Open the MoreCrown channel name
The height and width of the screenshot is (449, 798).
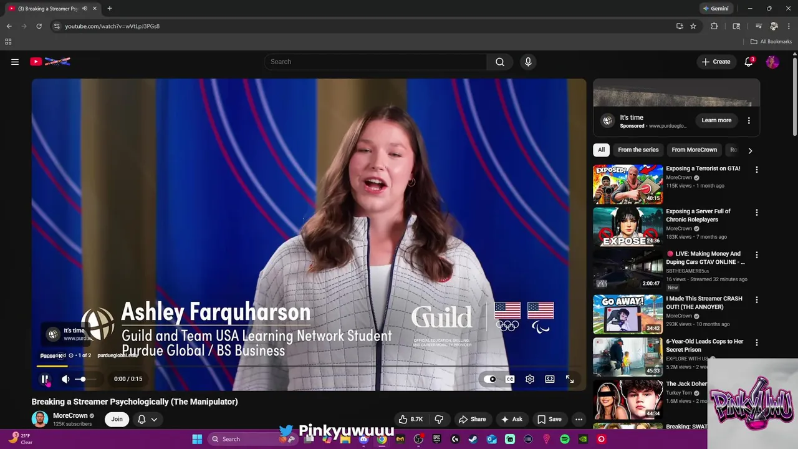[x=70, y=415]
